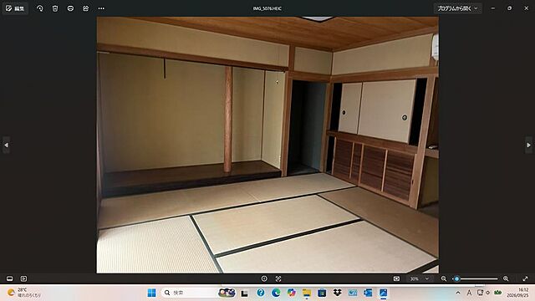Open the blue question mark help app

[x=261, y=293]
